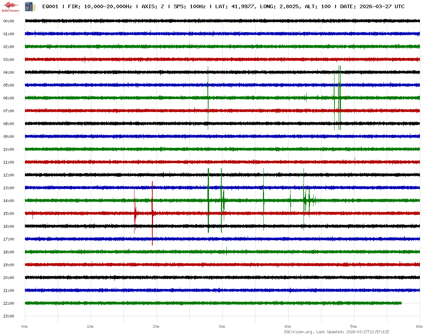Click the DATE: 2026-03-27 UTC header text

[372, 6]
